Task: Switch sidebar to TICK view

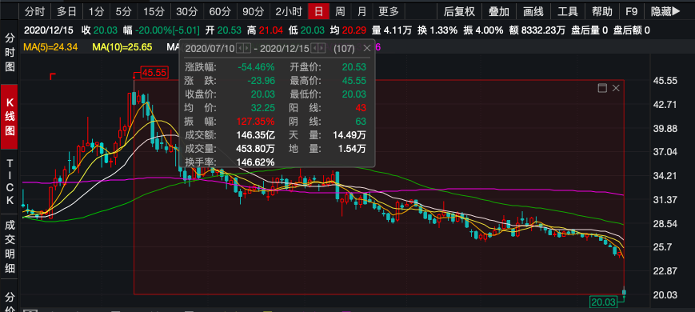Action: pos(10,182)
